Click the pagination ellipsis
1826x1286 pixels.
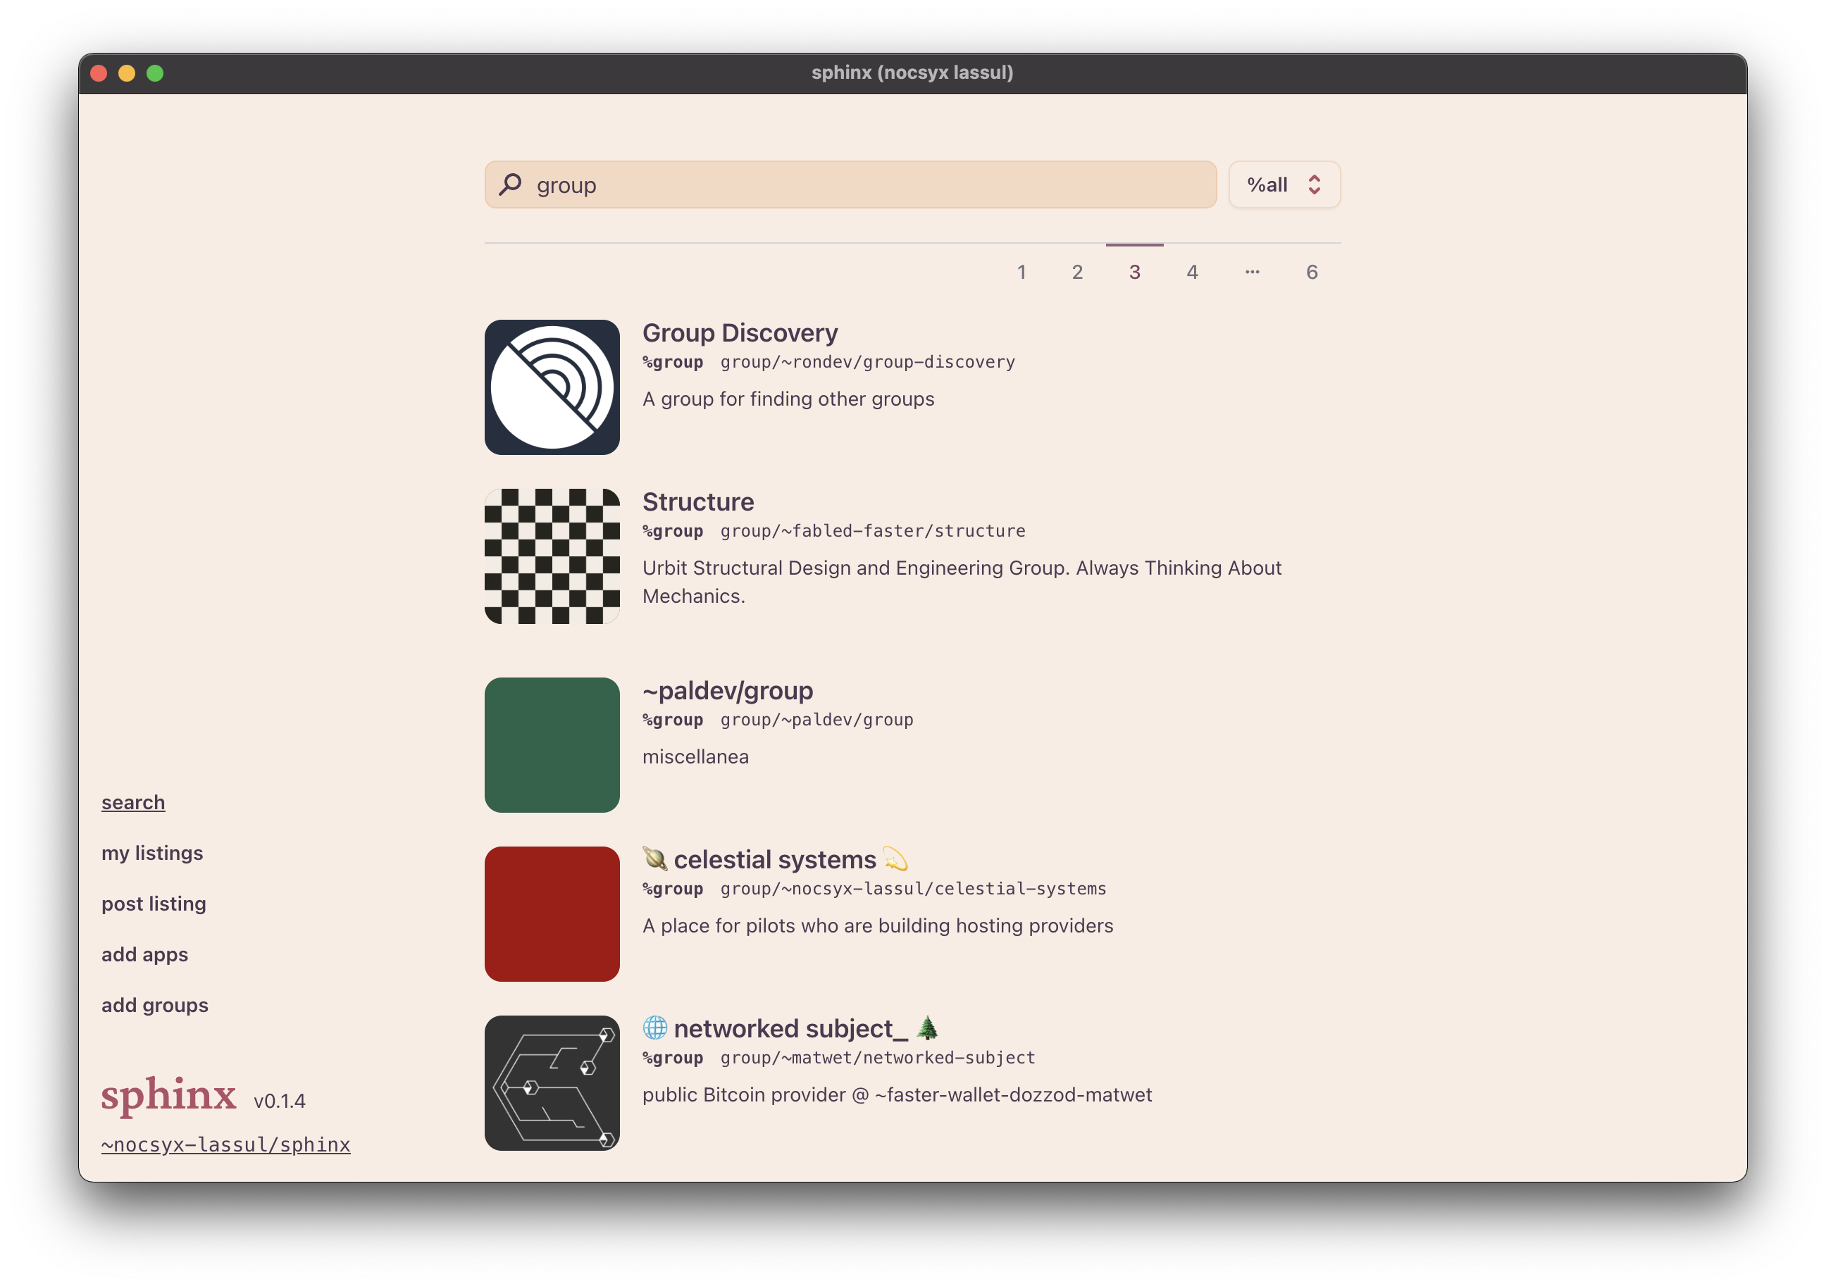(1252, 272)
